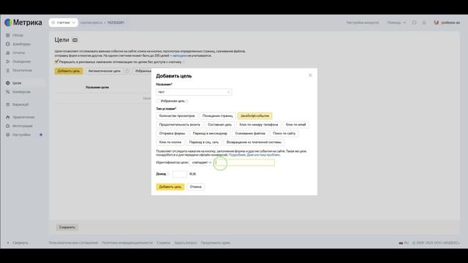Select Клик по email condition type
This screenshot has width=468, height=263.
pyautogui.click(x=295, y=125)
